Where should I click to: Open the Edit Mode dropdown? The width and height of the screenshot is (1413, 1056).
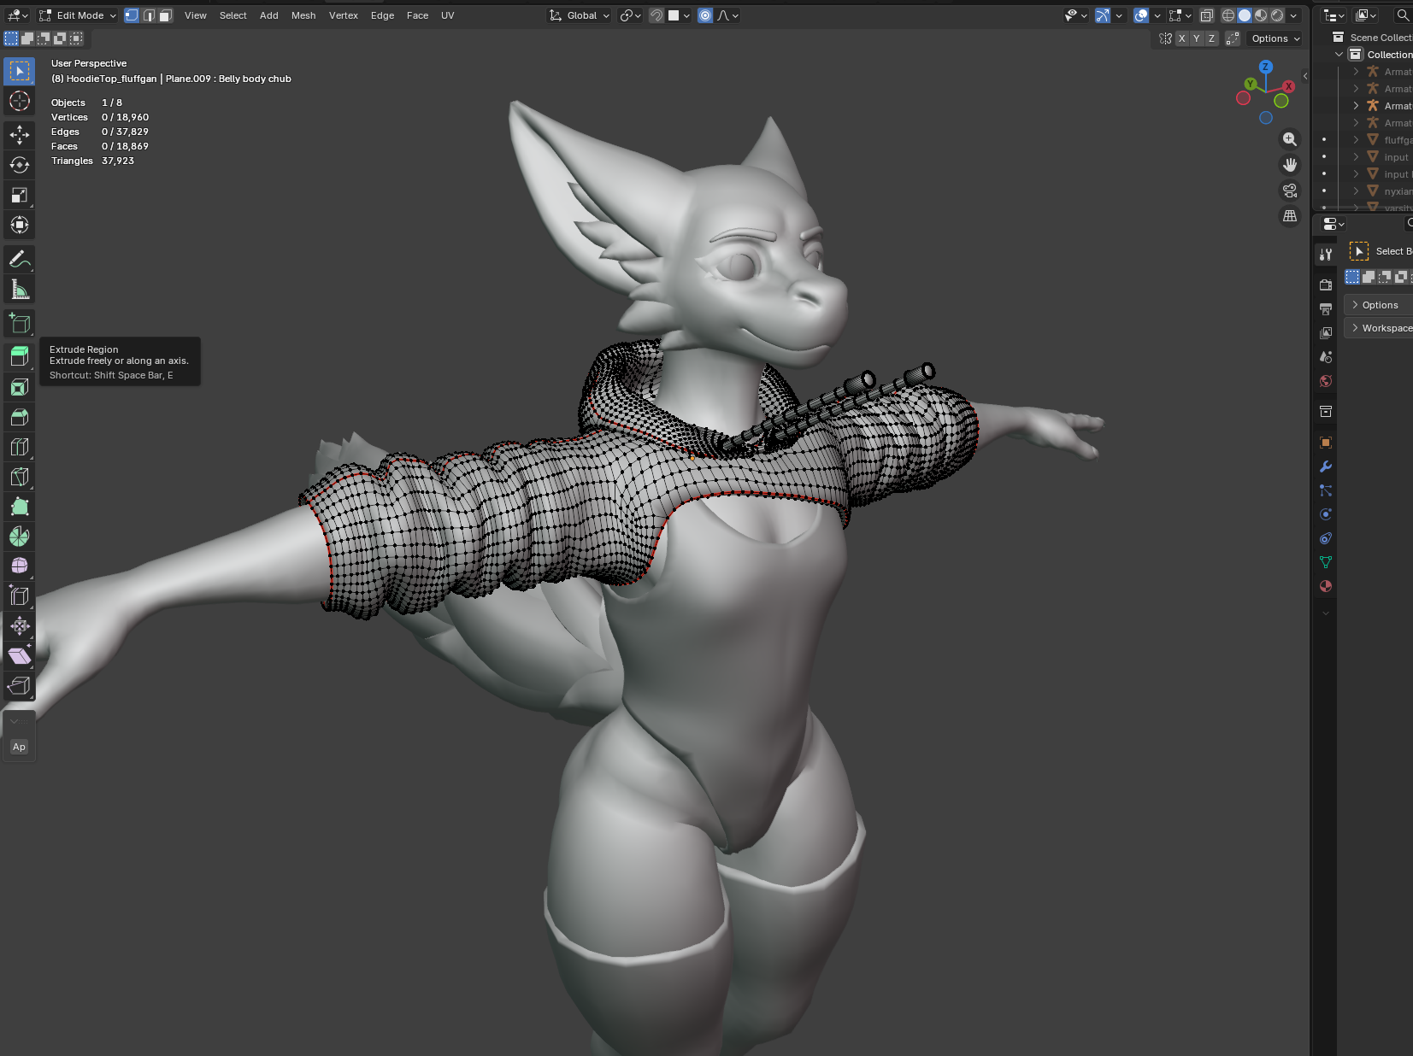tap(78, 15)
